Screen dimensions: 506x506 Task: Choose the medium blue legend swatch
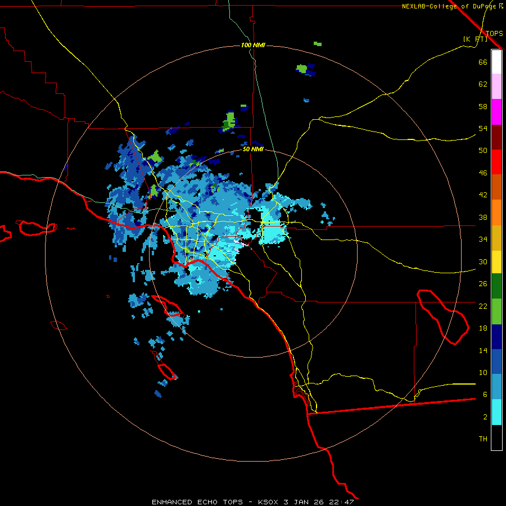point(496,362)
